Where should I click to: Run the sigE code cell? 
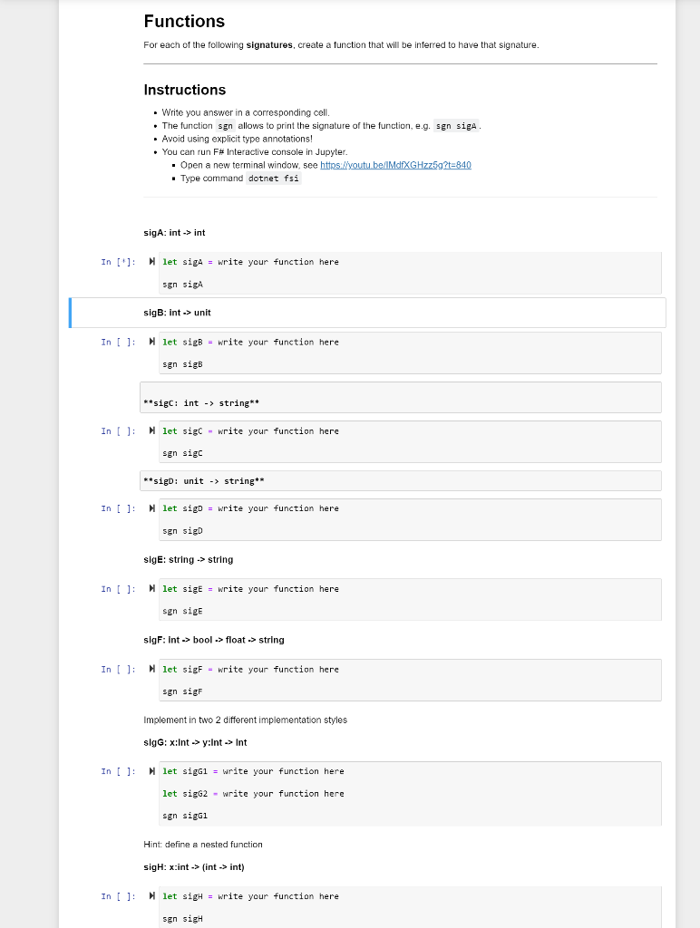(151, 588)
